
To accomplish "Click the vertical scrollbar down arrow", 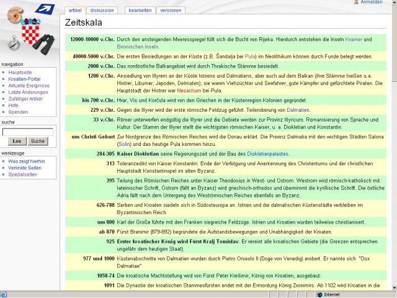I will pyautogui.click(x=395, y=287).
